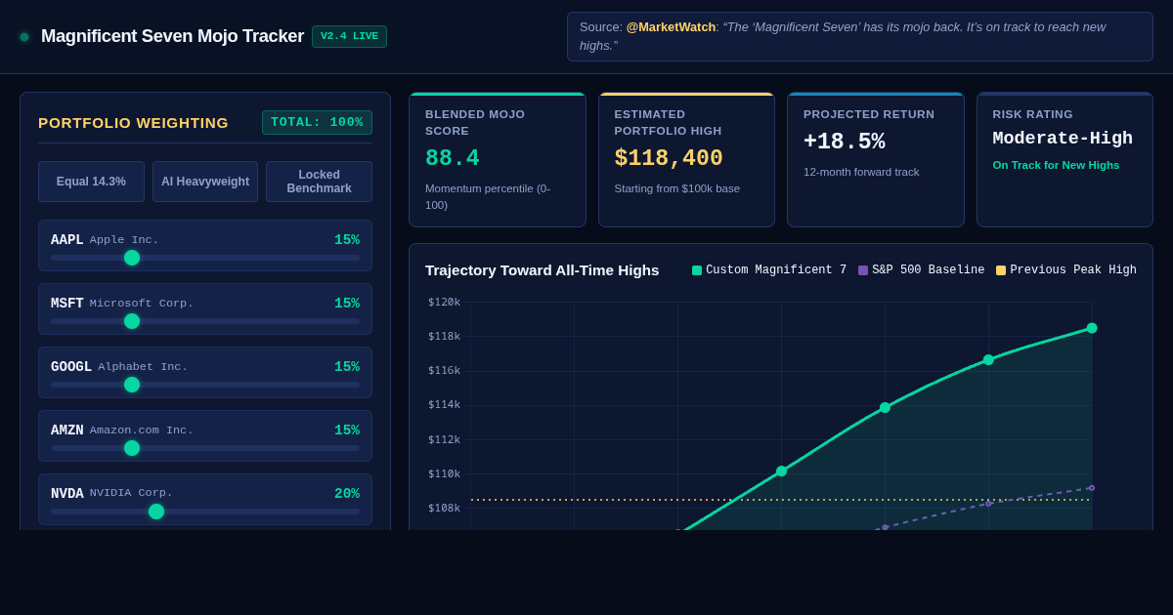This screenshot has height=615, width=1173.
Task: Click the green data point near $114k
Action: click(886, 407)
